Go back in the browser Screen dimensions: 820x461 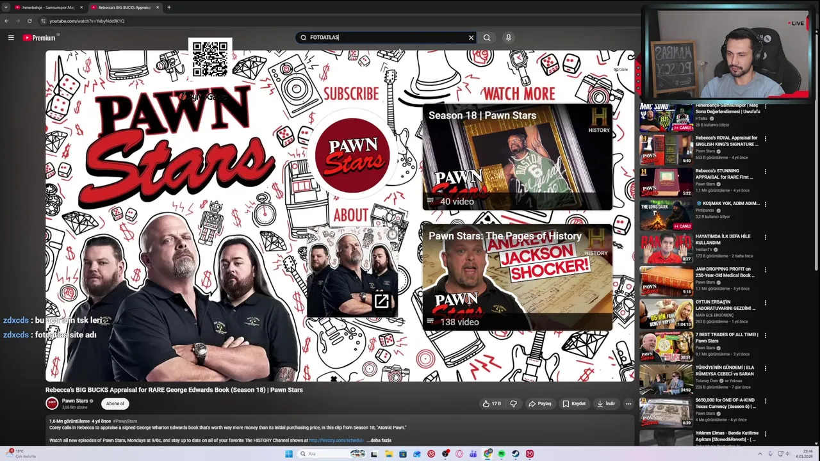pyautogui.click(x=6, y=20)
